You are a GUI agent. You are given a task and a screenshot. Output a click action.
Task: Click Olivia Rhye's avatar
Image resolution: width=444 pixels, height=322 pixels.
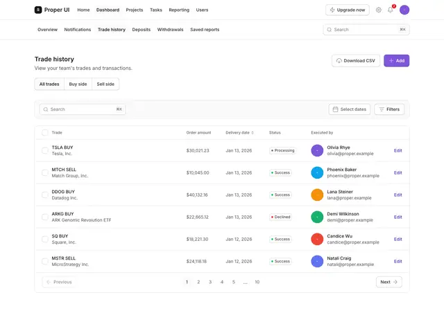(317, 151)
